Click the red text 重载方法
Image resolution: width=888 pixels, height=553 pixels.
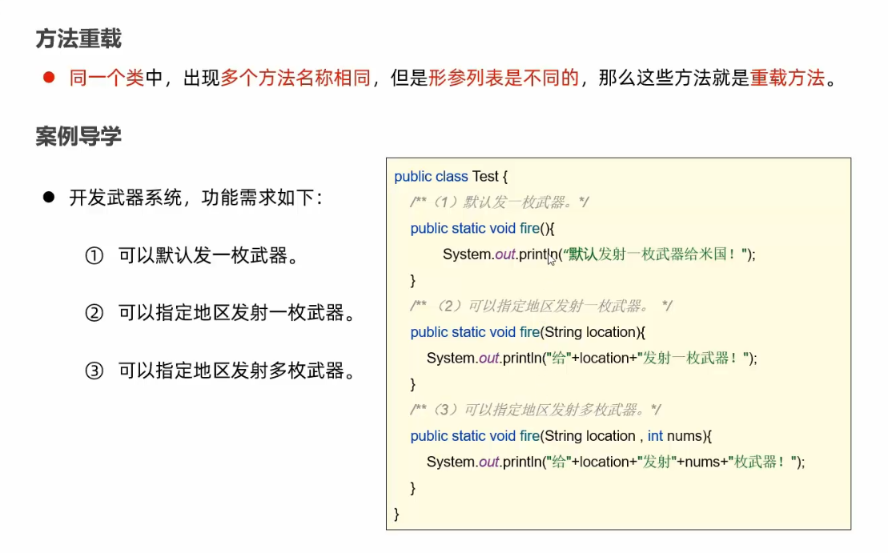pyautogui.click(x=786, y=78)
